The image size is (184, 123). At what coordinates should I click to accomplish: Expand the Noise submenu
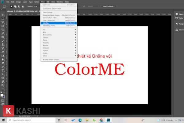coord(59,40)
